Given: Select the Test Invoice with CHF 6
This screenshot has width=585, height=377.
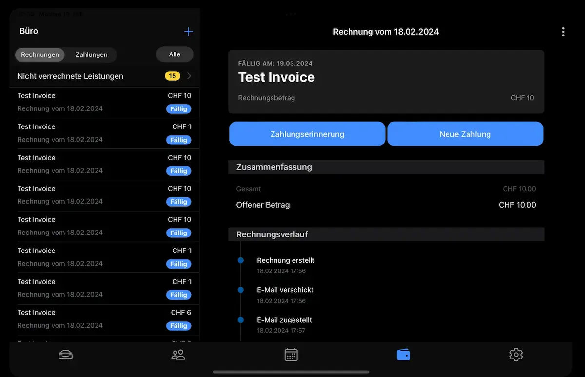Looking at the screenshot, I should click(x=104, y=319).
